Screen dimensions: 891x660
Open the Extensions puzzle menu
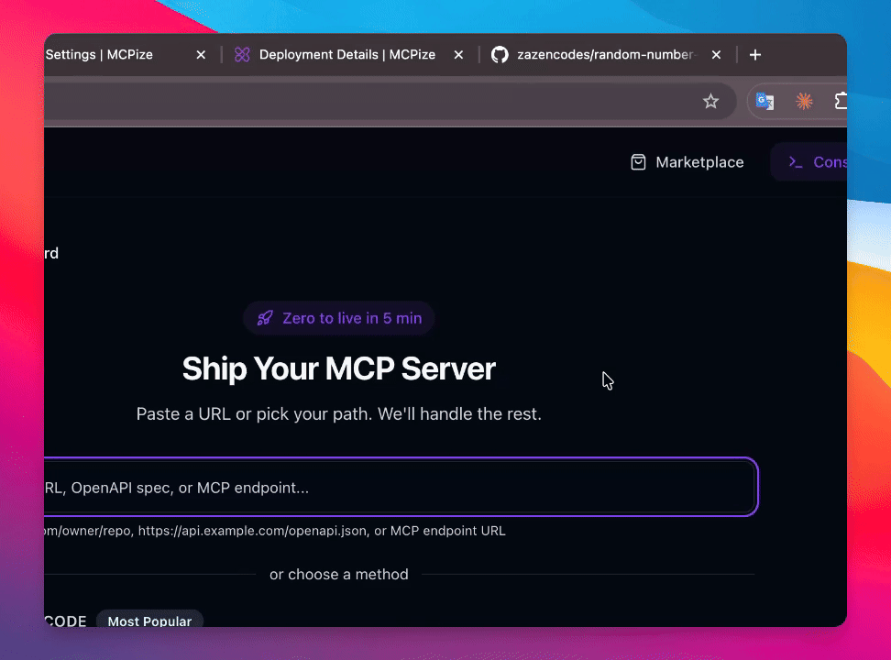pyautogui.click(x=841, y=101)
